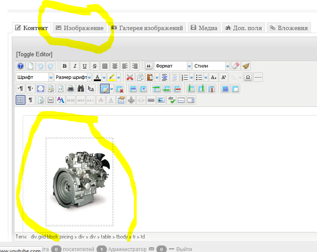This screenshot has height=252, width=317.
Task: Open table row properties
Action: click(x=133, y=89)
